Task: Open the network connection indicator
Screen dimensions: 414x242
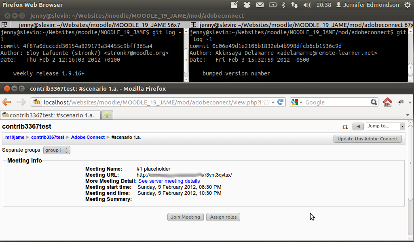Action: pyautogui.click(x=294, y=5)
